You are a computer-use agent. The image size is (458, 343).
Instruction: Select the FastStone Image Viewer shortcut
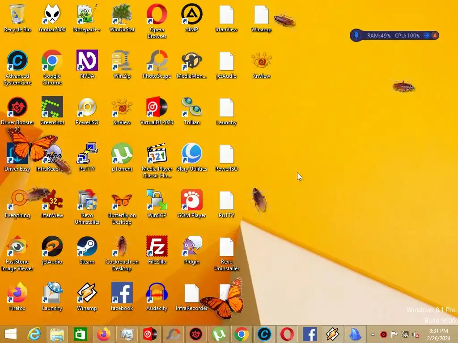pyautogui.click(x=17, y=253)
